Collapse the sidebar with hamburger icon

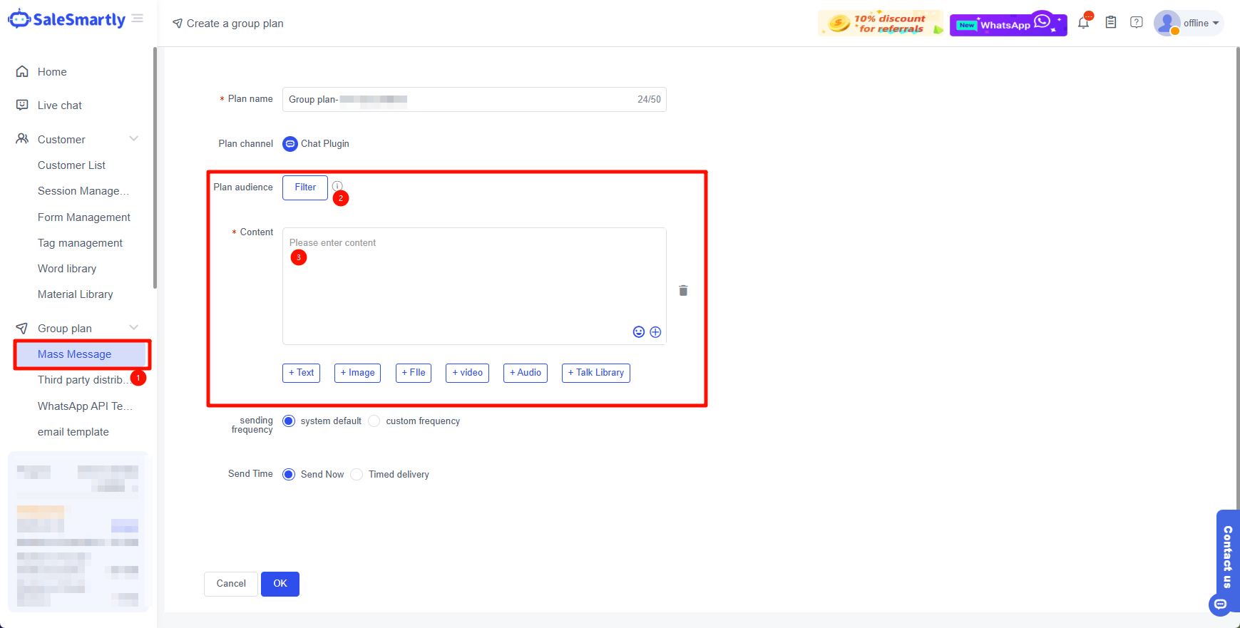coord(138,19)
